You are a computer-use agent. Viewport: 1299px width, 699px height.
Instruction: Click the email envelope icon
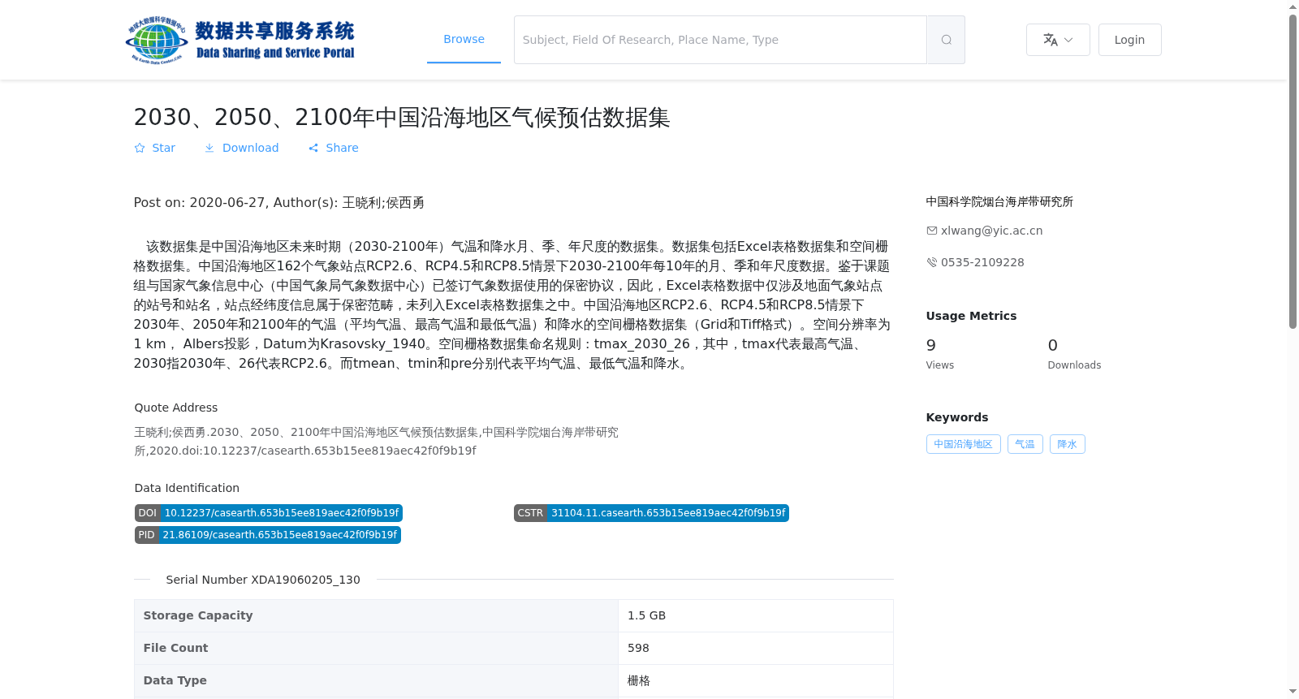tap(932, 231)
